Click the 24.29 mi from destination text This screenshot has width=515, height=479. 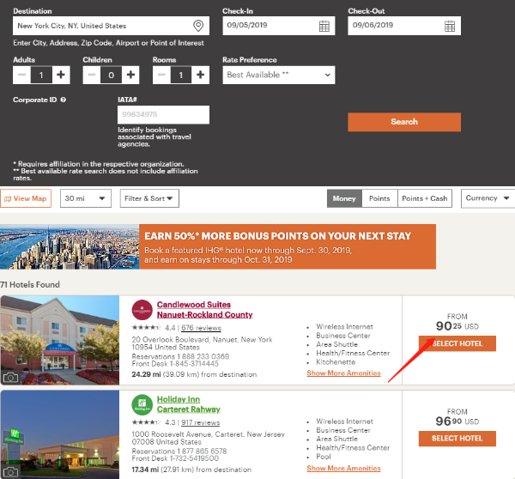point(194,374)
